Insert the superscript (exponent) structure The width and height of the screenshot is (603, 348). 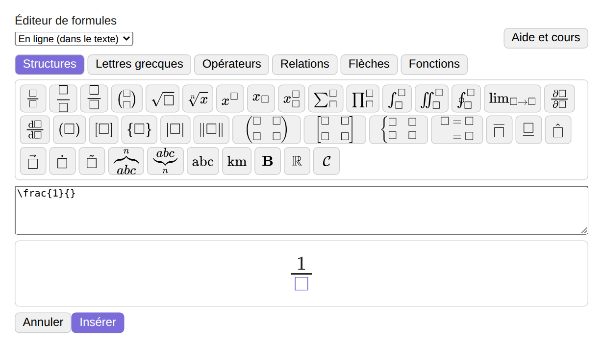[x=230, y=99]
